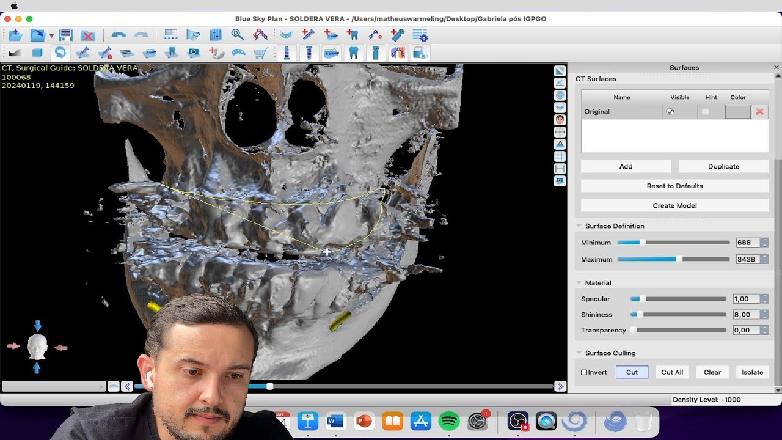
Task: Open Spotify from the Dock
Action: pos(449,421)
